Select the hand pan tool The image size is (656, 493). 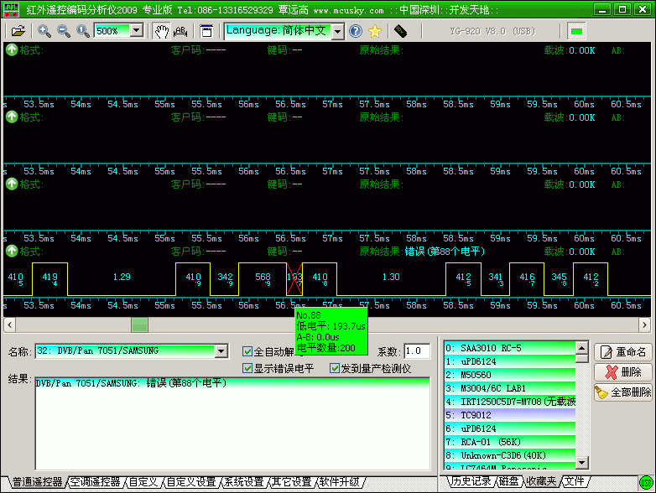coord(161,31)
